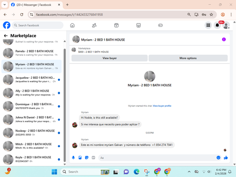
Task: Open Ally's chat conversation
Action: 32,93
